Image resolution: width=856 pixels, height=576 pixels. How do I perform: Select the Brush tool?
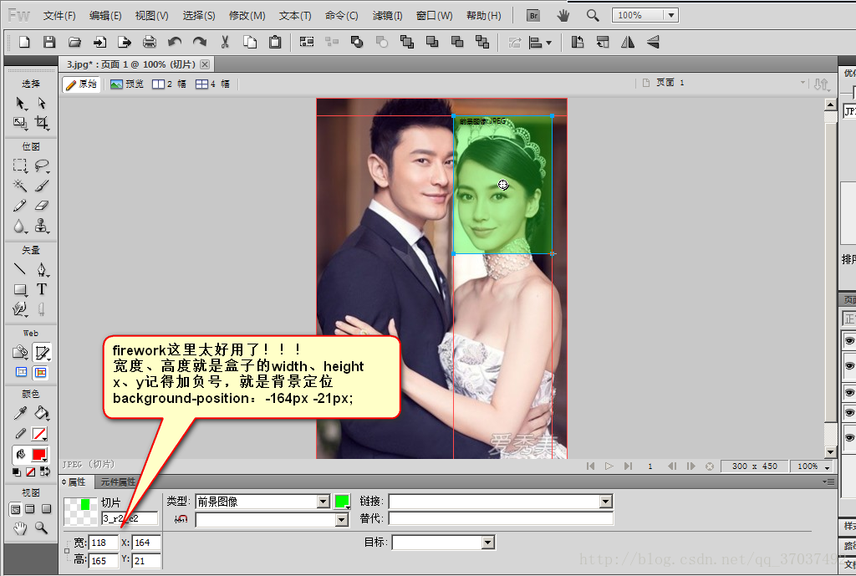[42, 186]
